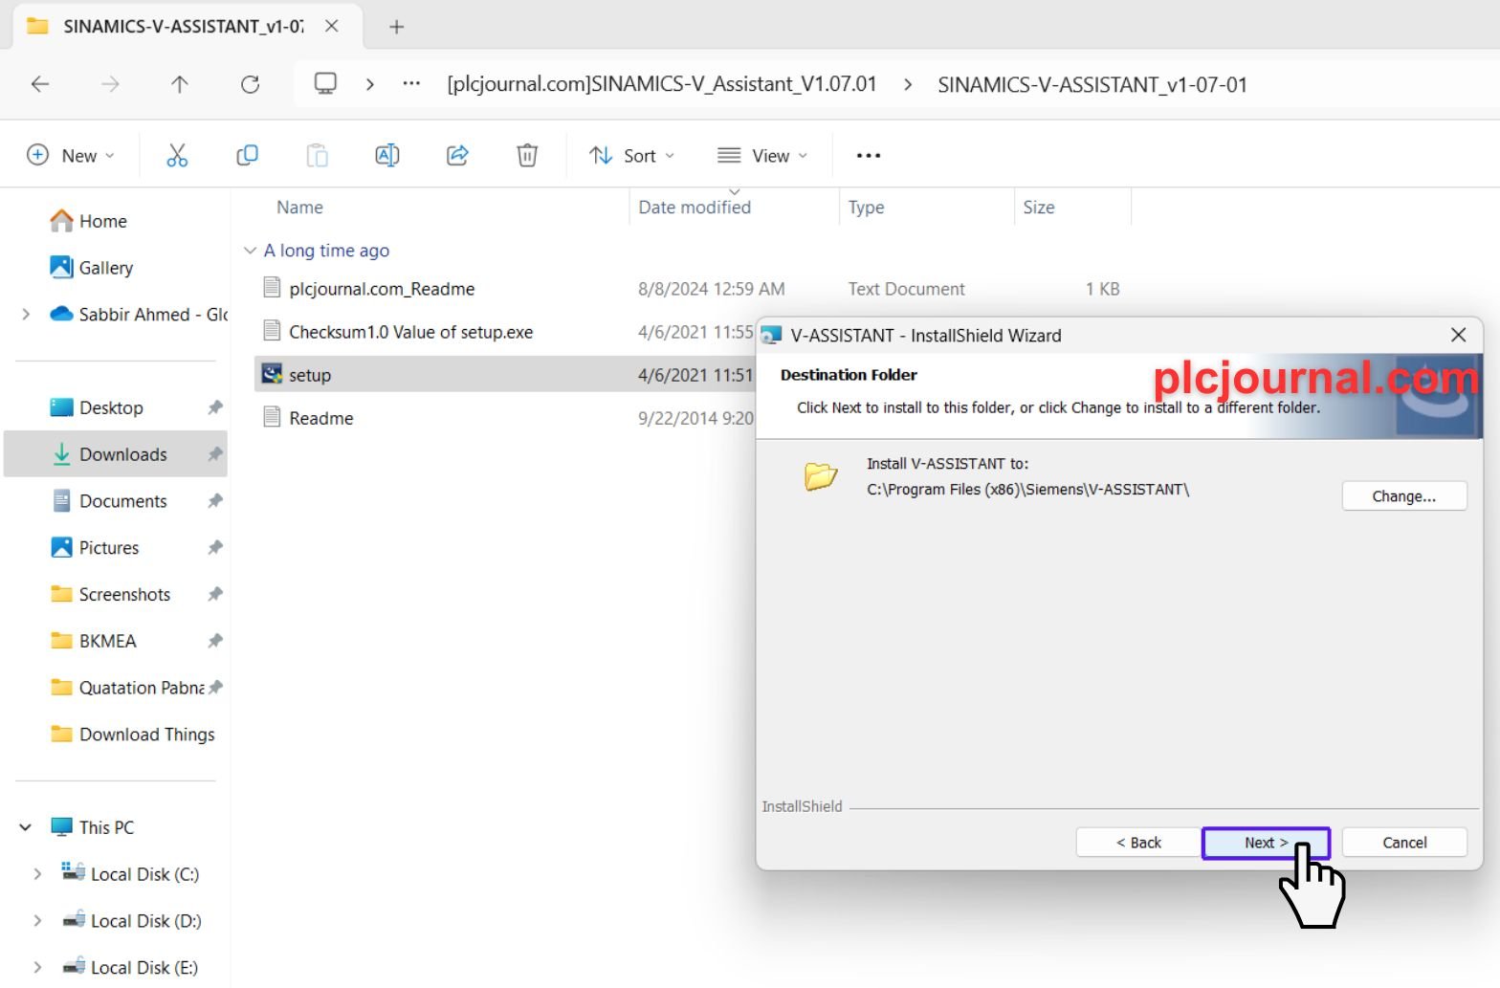Click the setup application icon

272,373
